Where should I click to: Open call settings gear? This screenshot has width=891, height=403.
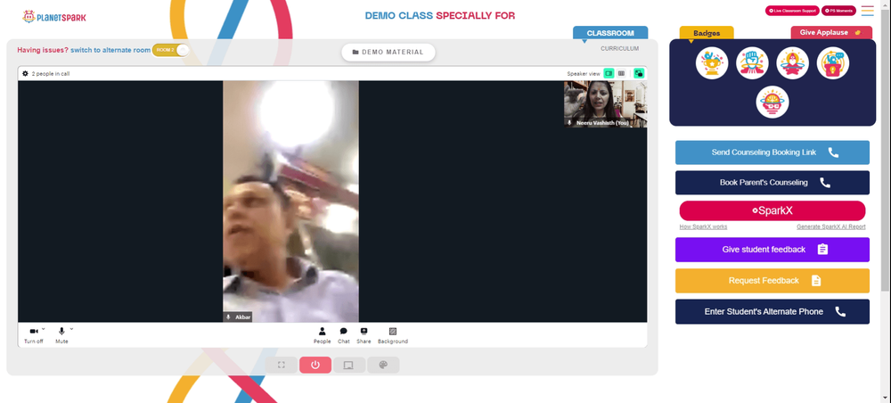point(25,73)
